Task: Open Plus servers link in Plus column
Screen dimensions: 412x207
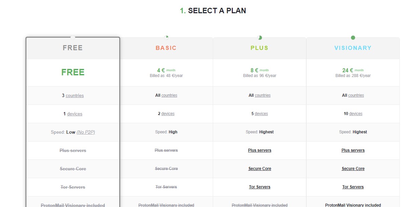Action: tap(260, 150)
